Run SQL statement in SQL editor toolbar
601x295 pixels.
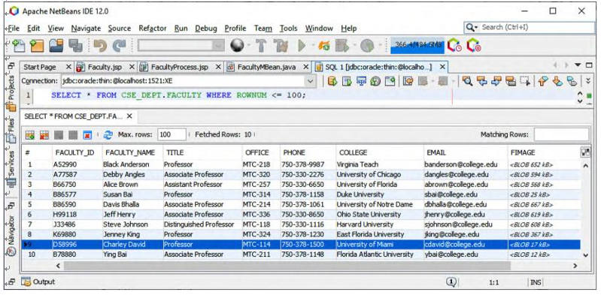tap(332, 81)
